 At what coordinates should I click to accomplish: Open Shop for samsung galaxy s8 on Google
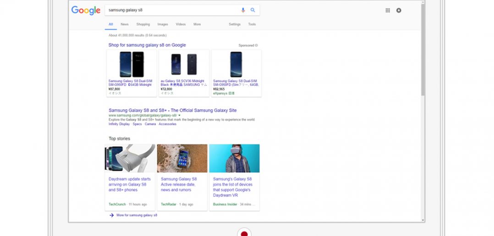(147, 45)
